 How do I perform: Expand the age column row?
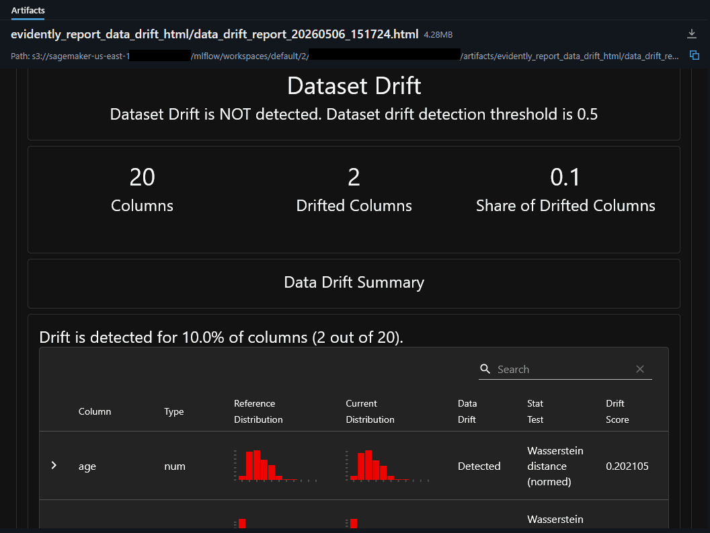(54, 465)
